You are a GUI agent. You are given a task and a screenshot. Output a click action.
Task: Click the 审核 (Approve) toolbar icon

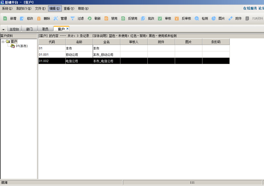pyautogui.click(x=160, y=18)
